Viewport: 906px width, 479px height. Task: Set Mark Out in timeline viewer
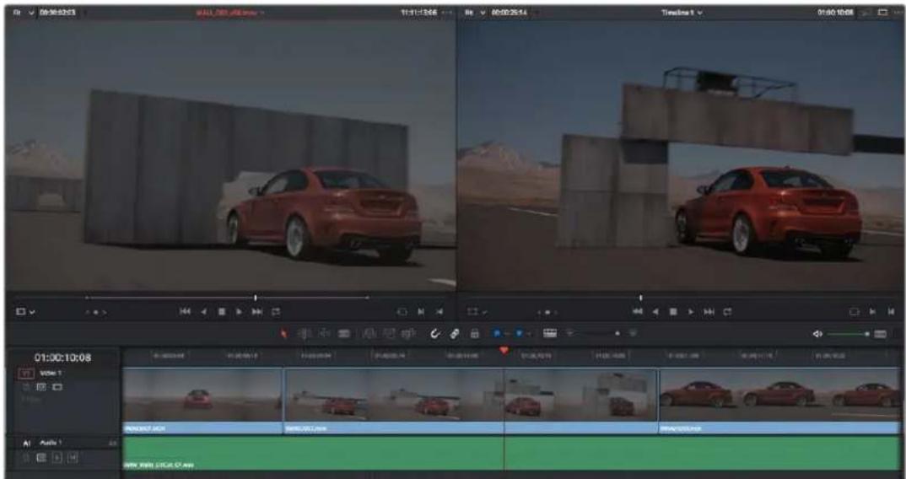[x=892, y=311]
